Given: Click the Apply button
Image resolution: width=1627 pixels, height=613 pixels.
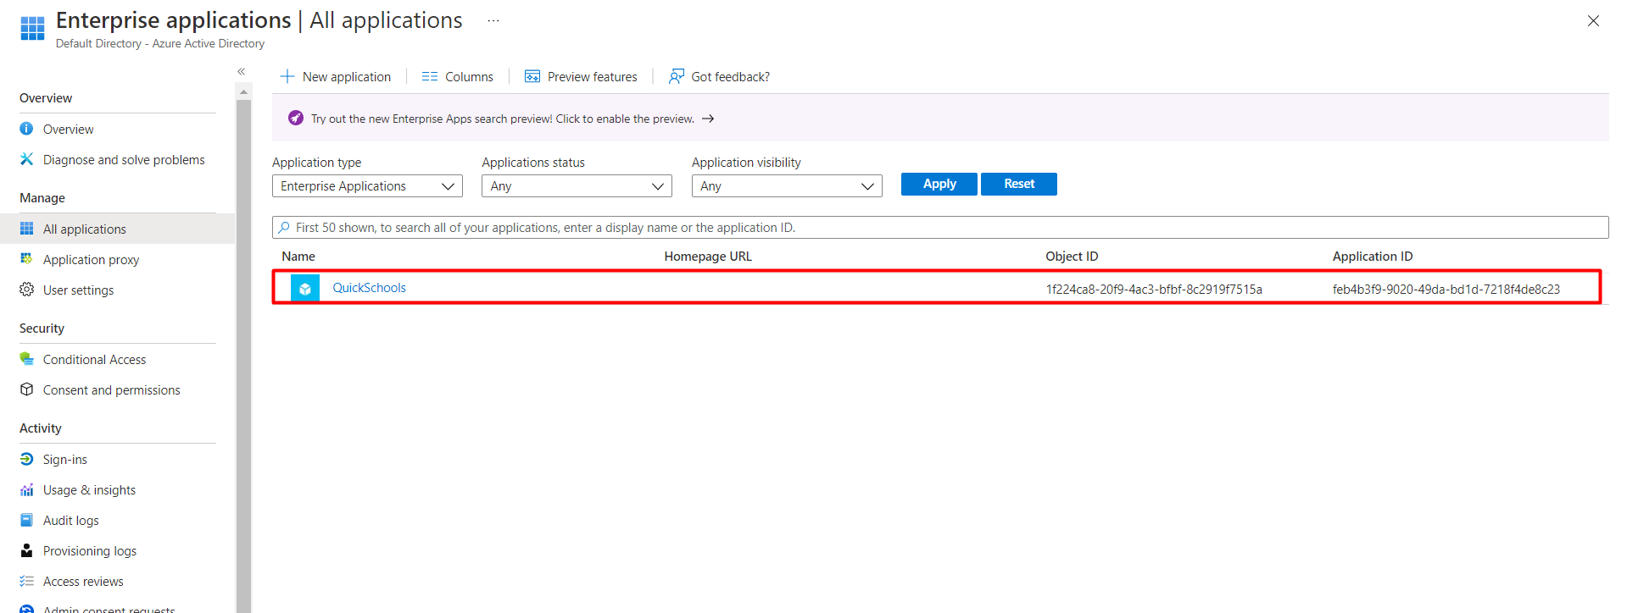Looking at the screenshot, I should tap(939, 184).
